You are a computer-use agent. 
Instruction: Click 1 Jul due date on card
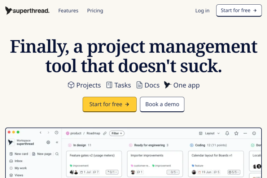(x=86, y=172)
